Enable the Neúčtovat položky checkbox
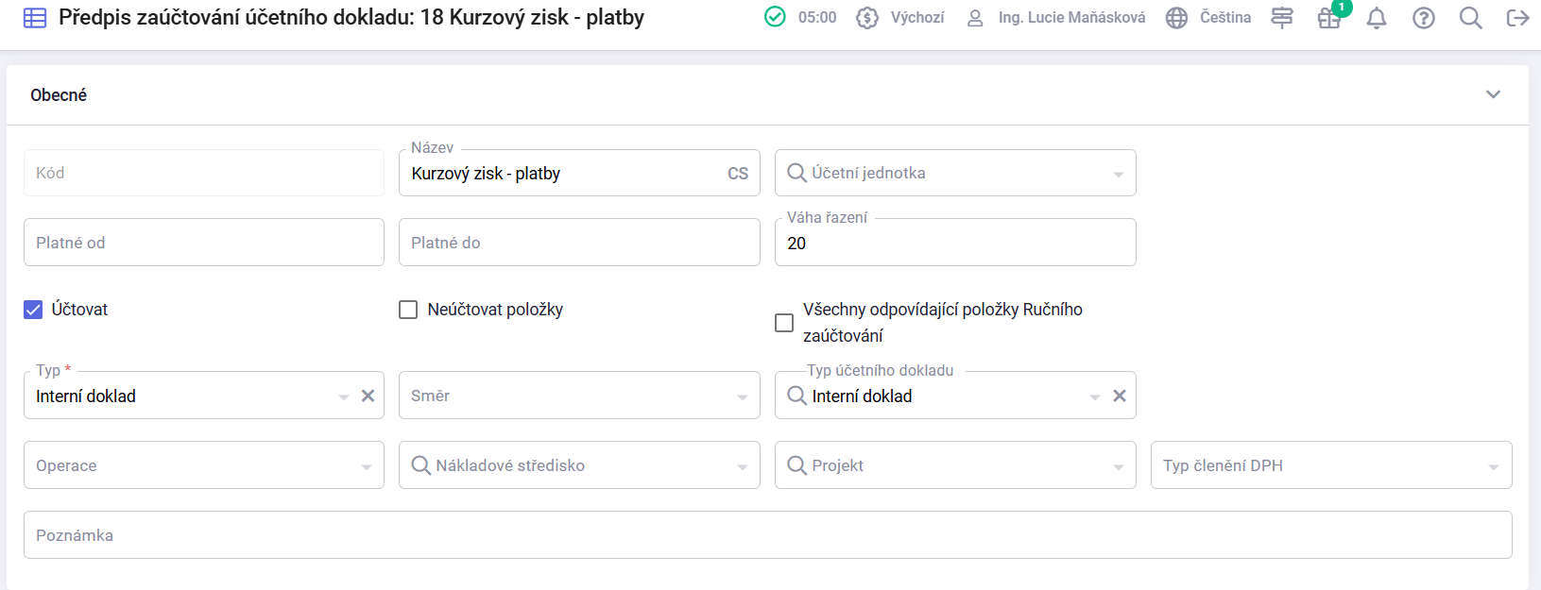1541x590 pixels. click(408, 310)
